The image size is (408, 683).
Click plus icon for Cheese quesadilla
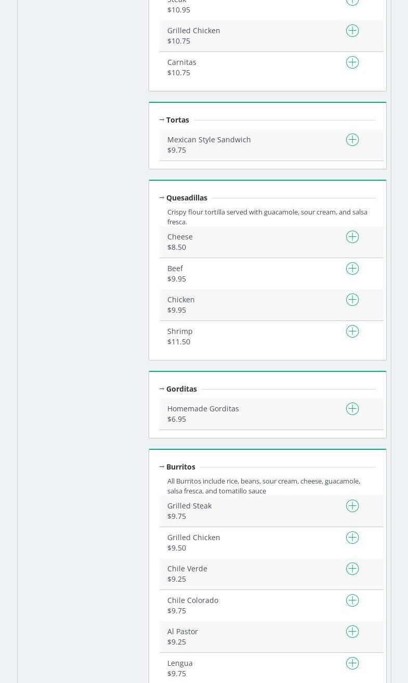click(x=352, y=237)
